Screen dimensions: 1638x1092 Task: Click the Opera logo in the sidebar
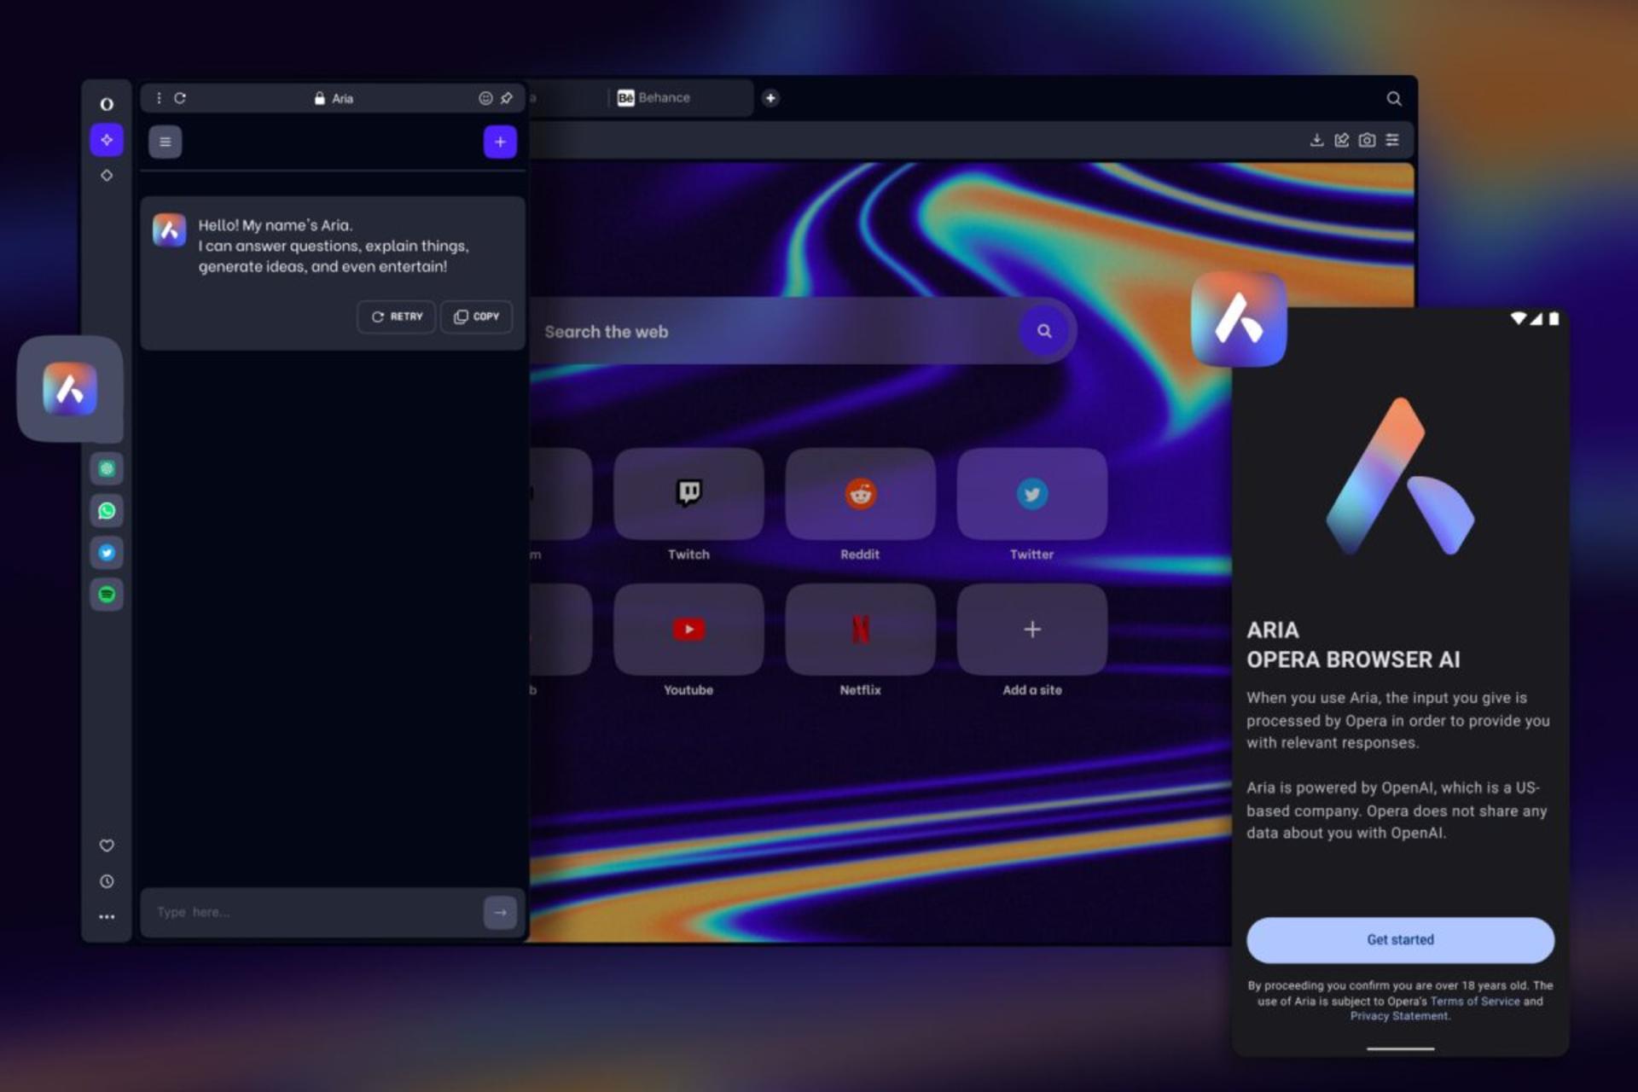(107, 104)
